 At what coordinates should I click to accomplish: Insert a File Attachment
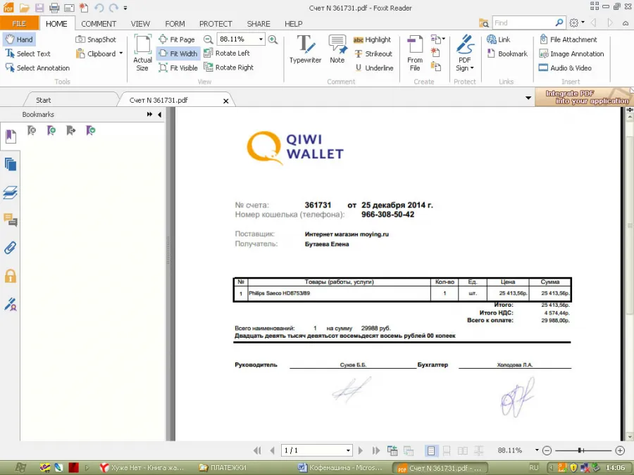tap(568, 39)
